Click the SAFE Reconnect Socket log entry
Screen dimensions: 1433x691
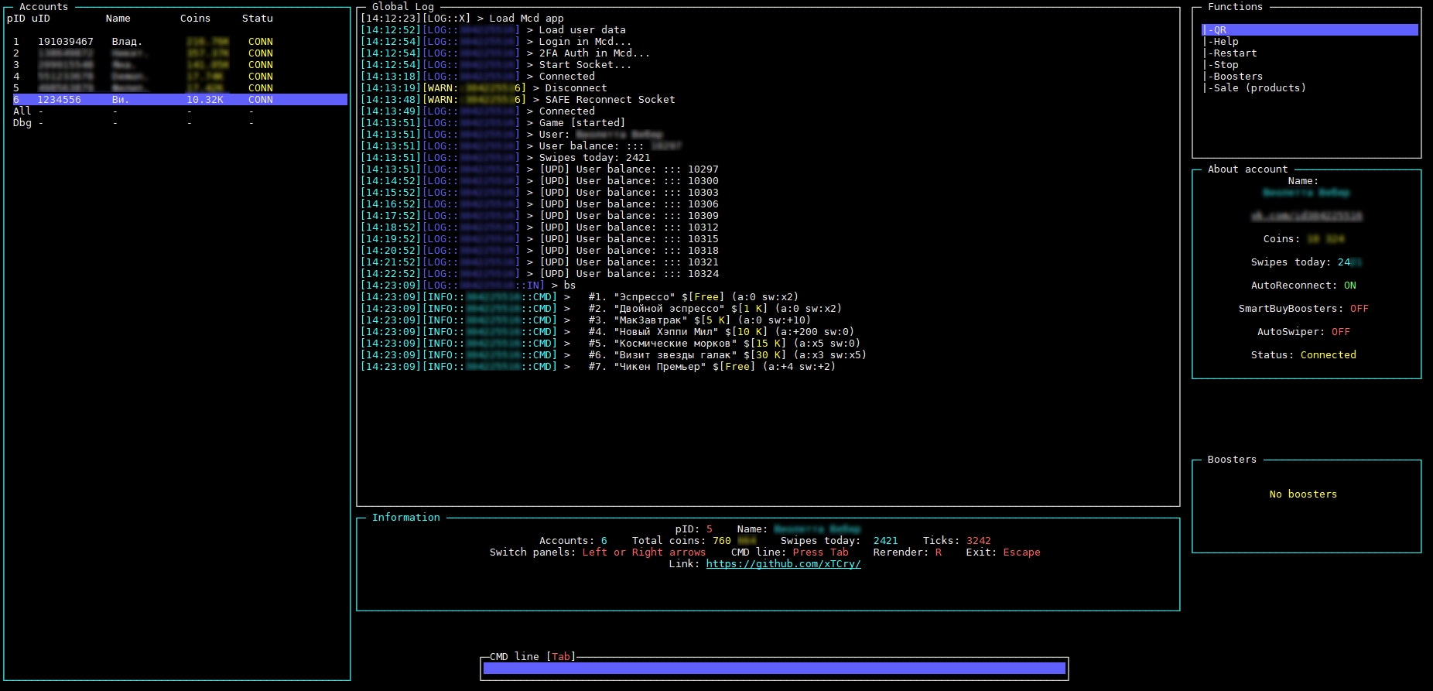coord(518,100)
